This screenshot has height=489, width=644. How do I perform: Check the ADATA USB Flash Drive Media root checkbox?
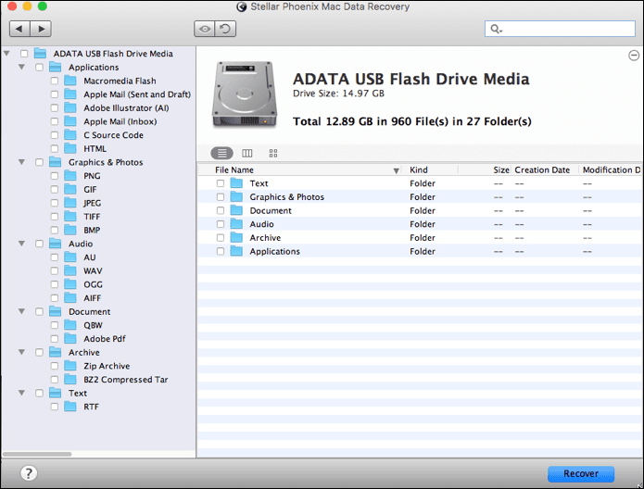pyautogui.click(x=24, y=54)
